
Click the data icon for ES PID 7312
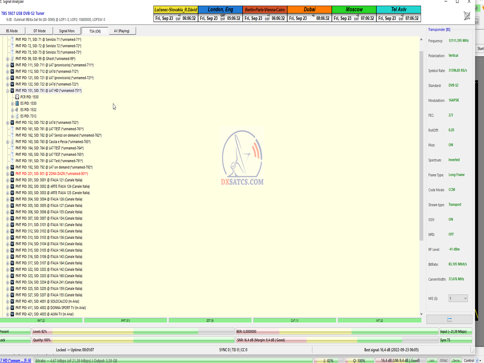[x=17, y=116]
